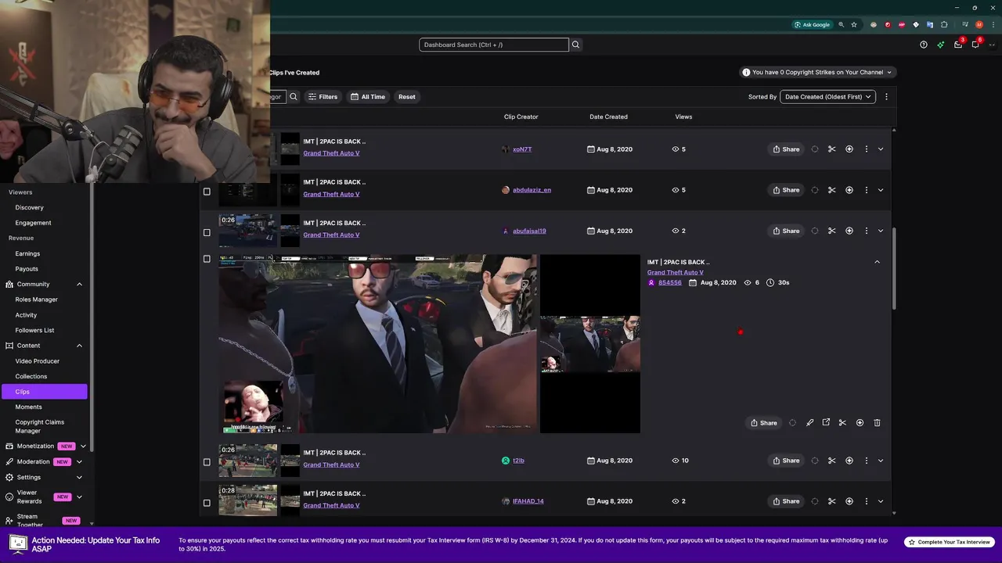The image size is (1002, 563).
Task: Open the Grand Theft Auto V link in t2ib's row
Action: click(x=331, y=464)
